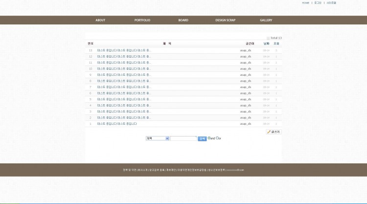The height and width of the screenshot is (204, 367).
Task: Select the 'and' search radio button
Action: 209,138
